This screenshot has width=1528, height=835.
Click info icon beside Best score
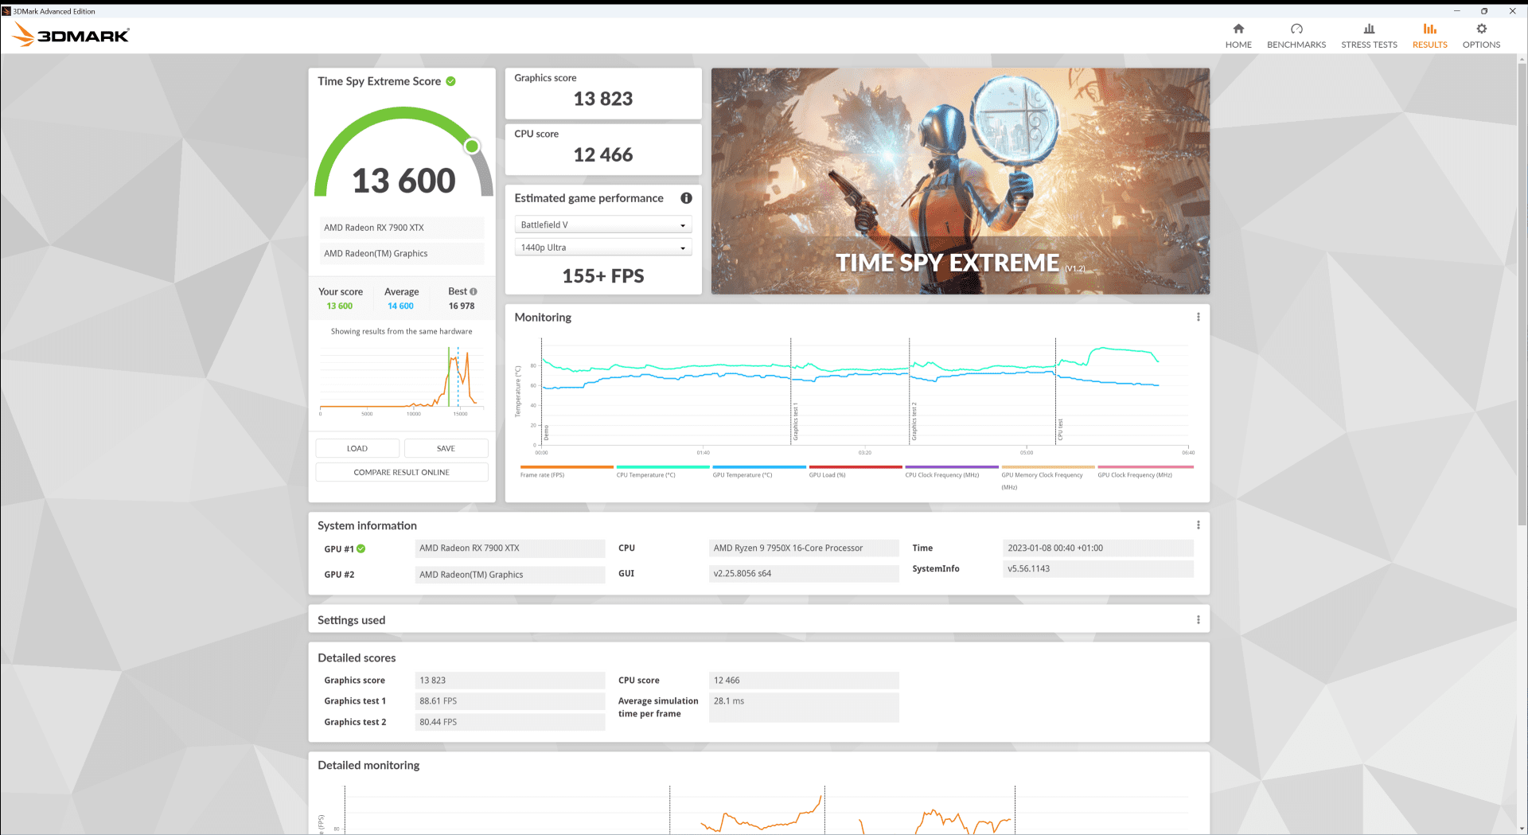coord(474,291)
